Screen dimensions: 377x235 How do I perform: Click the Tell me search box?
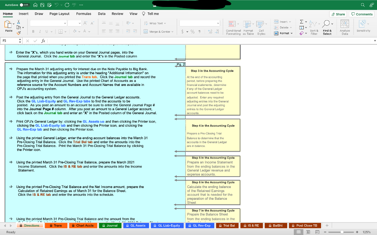151,14
